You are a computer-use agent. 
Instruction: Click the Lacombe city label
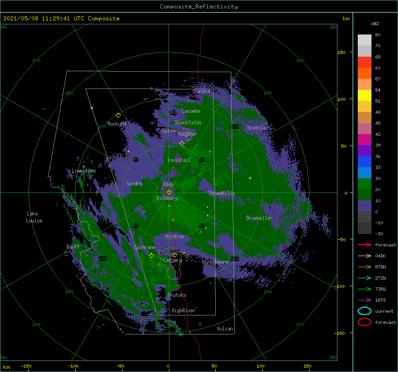(191, 111)
